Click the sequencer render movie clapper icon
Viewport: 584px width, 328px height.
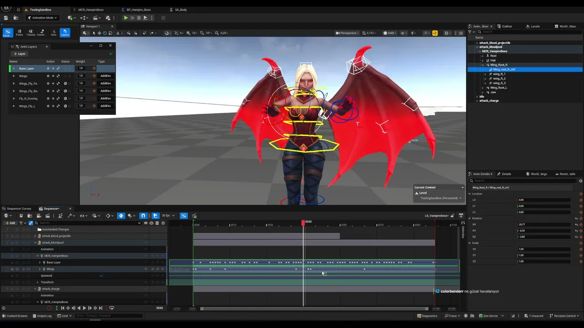coord(47,216)
